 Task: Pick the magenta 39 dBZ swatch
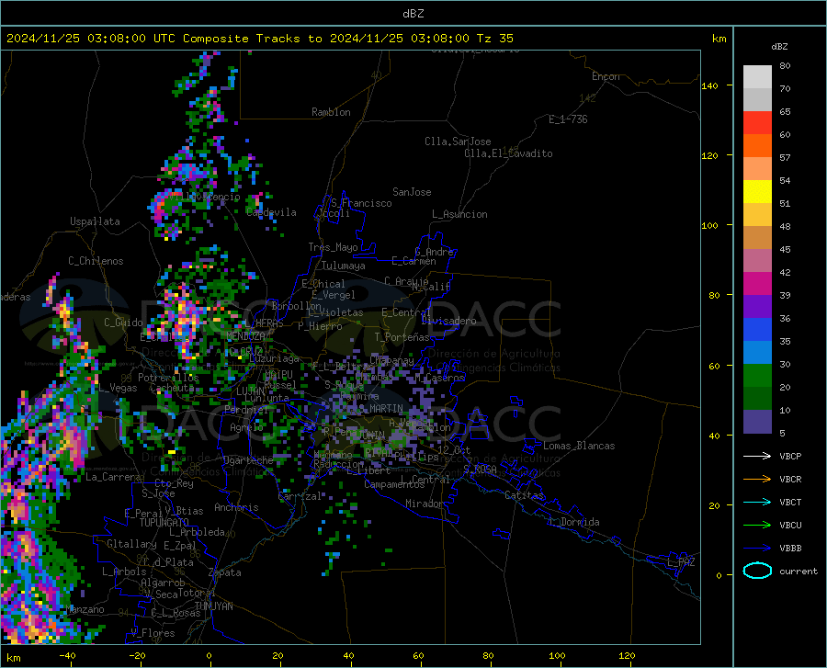point(757,284)
